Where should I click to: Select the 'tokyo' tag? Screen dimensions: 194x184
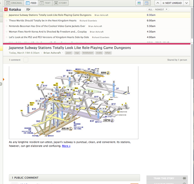point(108,53)
